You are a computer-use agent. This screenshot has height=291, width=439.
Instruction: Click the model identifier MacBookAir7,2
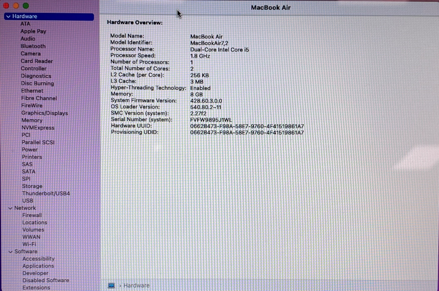tap(209, 43)
